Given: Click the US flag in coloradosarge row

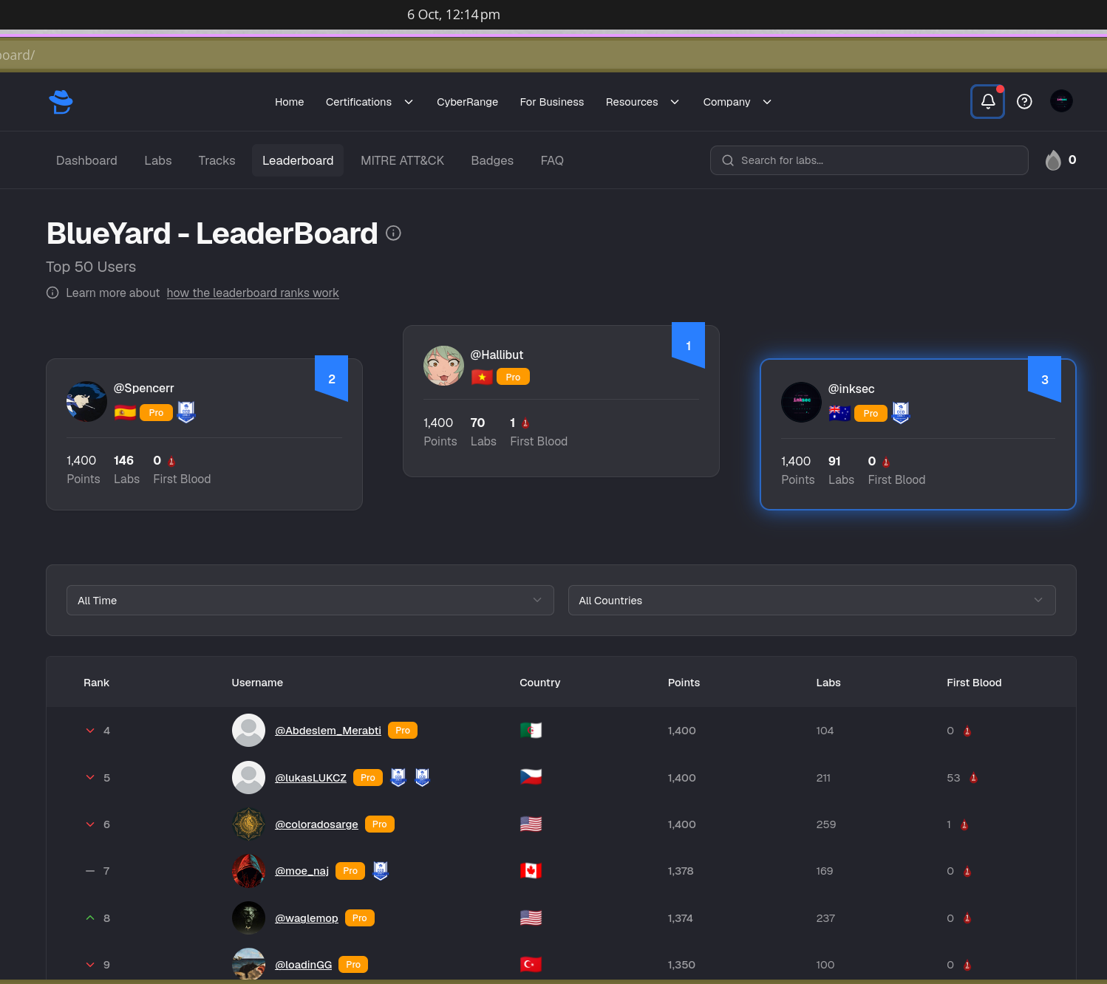Looking at the screenshot, I should coord(531,824).
